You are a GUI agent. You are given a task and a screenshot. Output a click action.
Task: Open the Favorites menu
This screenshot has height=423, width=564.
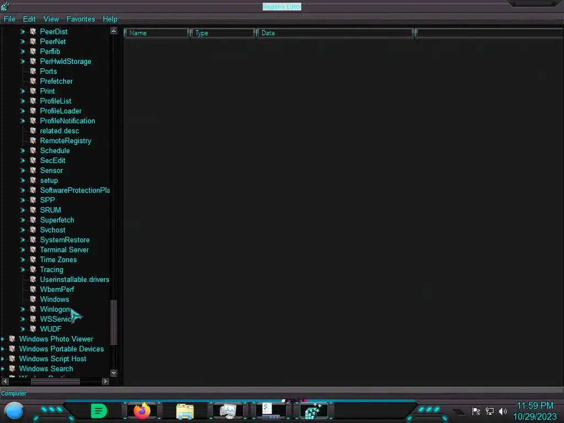(80, 19)
